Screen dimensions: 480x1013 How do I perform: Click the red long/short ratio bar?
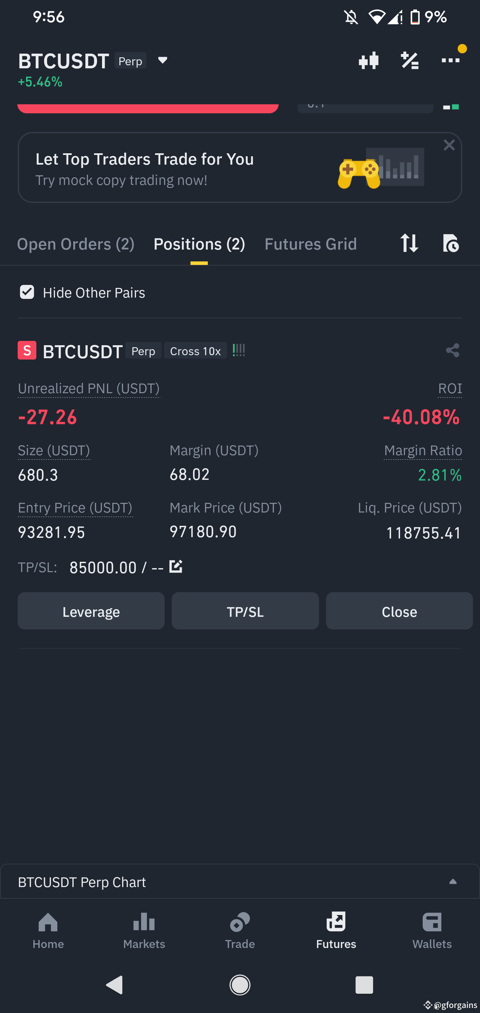click(148, 107)
